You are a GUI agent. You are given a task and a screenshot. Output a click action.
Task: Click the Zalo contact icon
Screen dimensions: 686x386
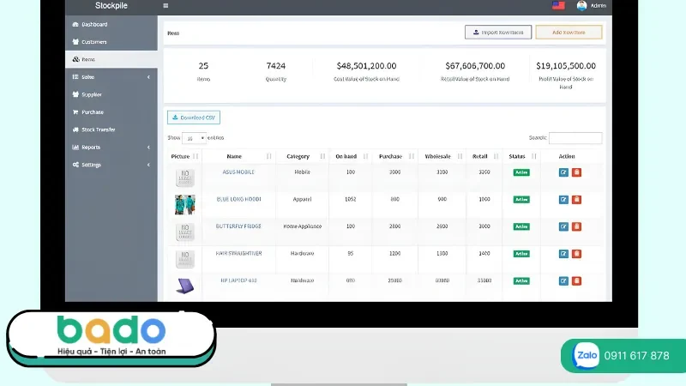click(586, 356)
